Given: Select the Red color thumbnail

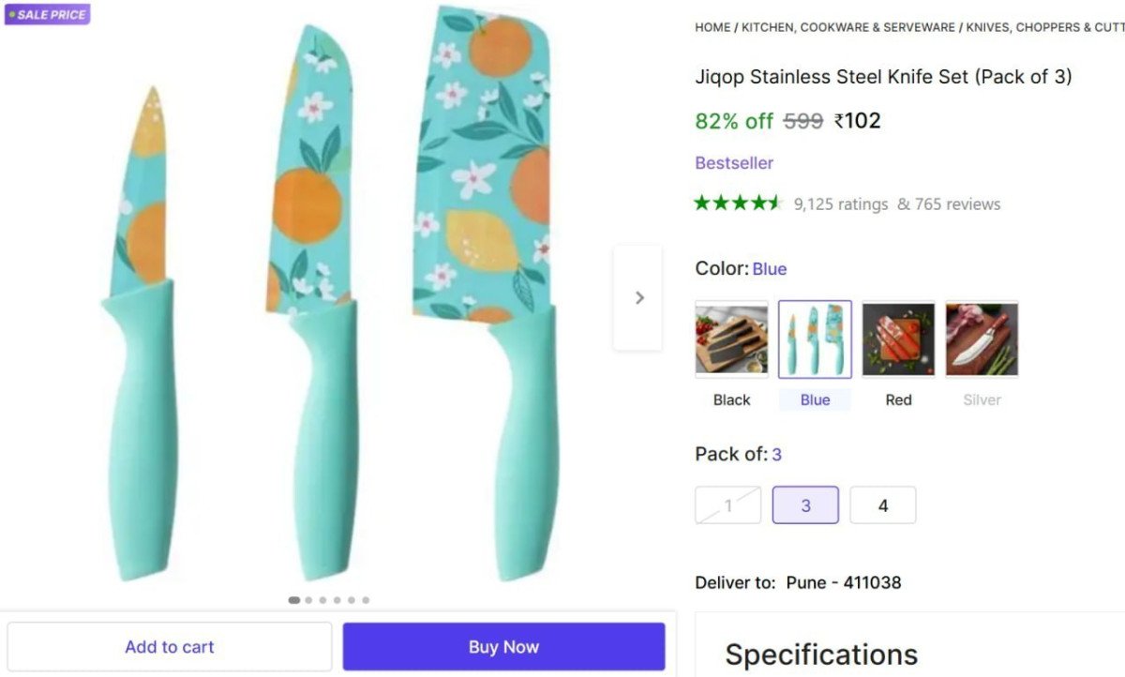Looking at the screenshot, I should point(898,339).
